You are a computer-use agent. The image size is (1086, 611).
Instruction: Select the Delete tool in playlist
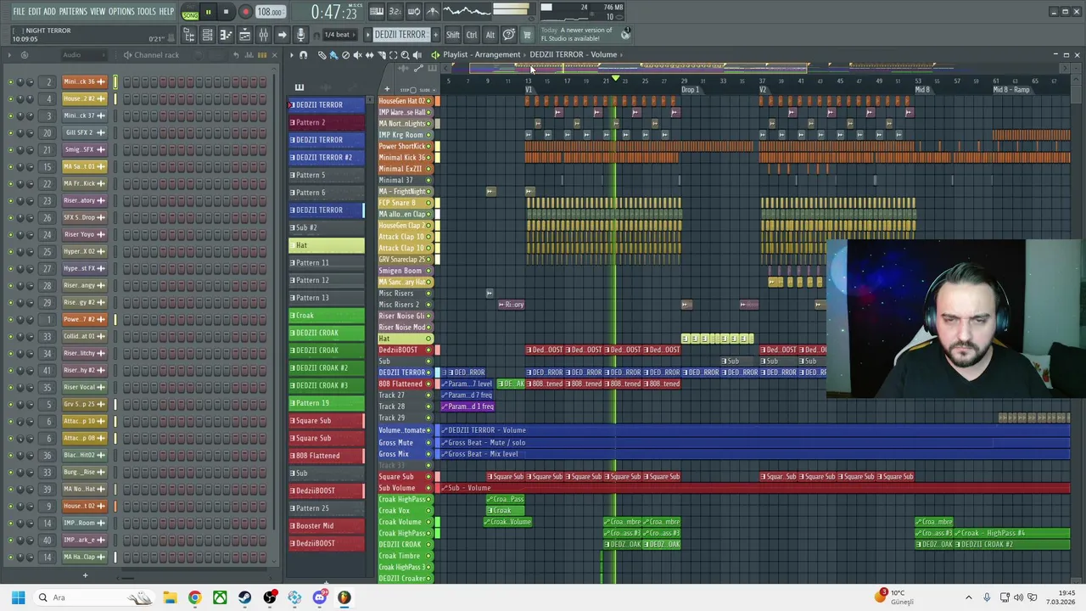click(345, 55)
